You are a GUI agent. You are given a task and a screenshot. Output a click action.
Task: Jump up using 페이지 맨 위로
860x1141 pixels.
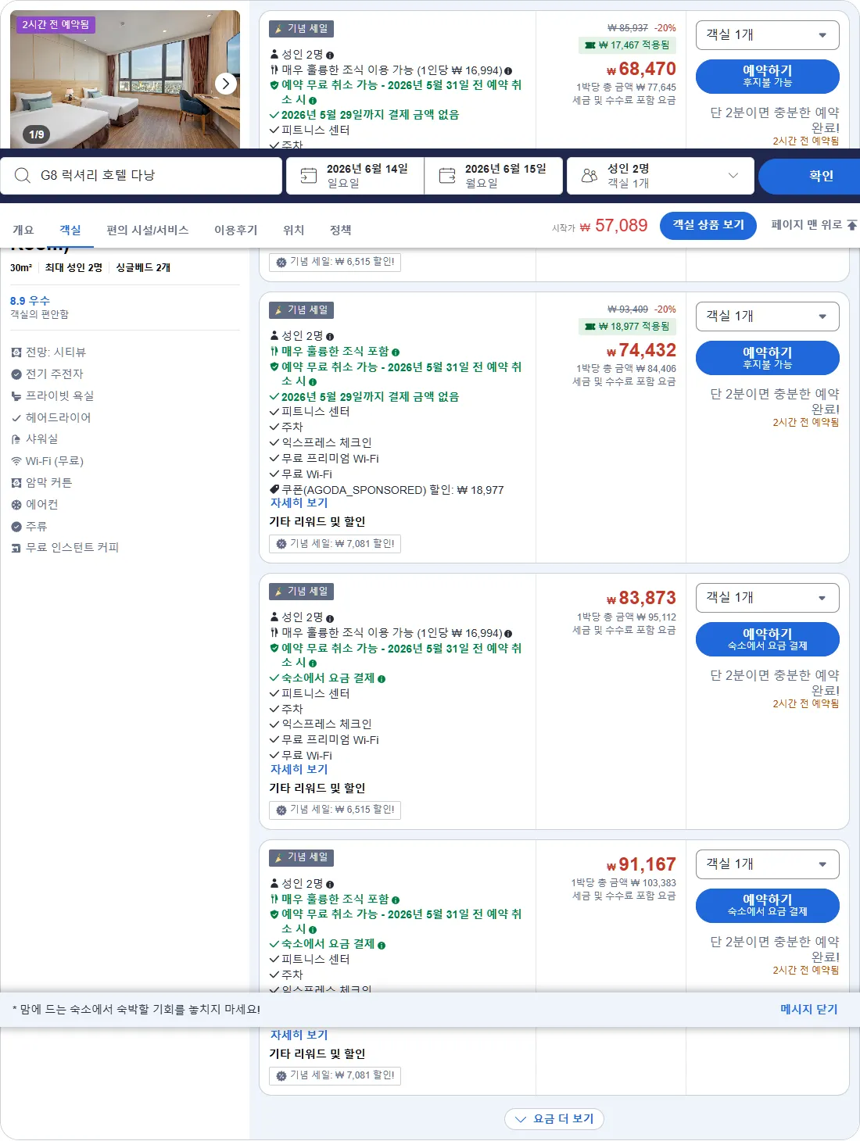click(x=813, y=225)
